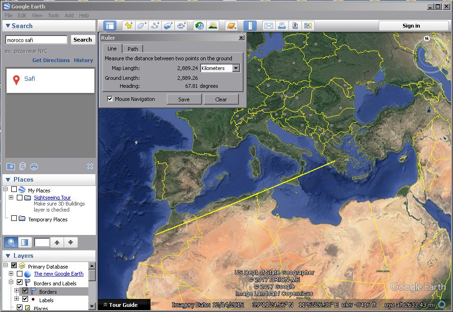Toggle the sidebar with the toolbar button
453x312 pixels.
coord(110,26)
